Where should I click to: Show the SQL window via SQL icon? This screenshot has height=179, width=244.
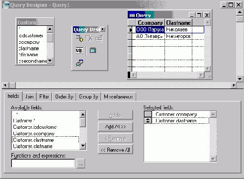[79, 50]
